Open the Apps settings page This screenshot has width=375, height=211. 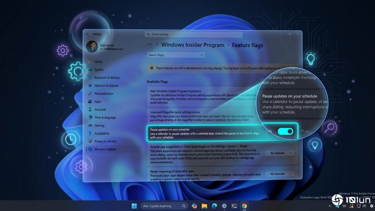(98, 102)
